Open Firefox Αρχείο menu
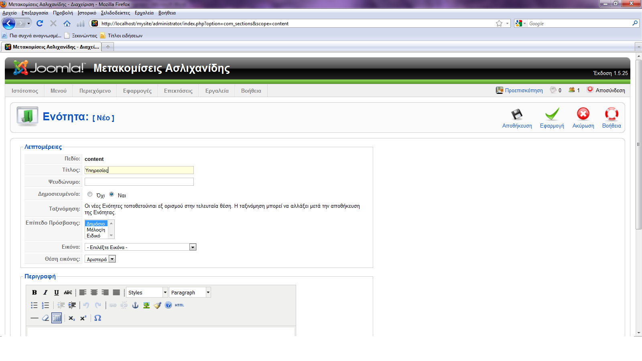This screenshot has height=361, width=642. click(10, 13)
